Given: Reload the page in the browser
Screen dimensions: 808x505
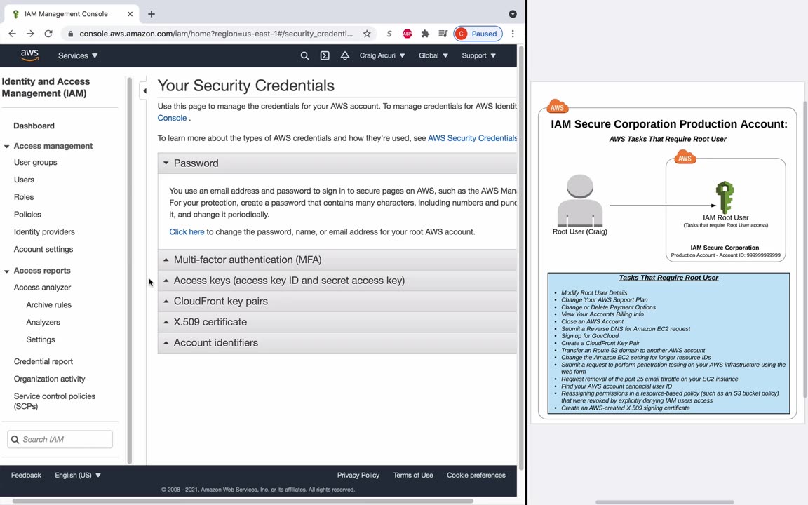Looking at the screenshot, I should coord(48,34).
